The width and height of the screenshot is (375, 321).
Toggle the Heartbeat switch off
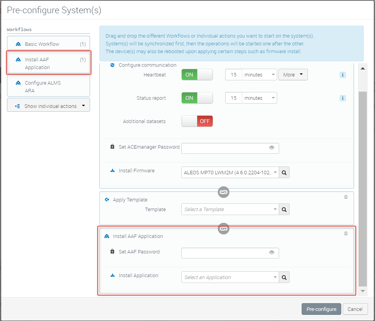197,75
